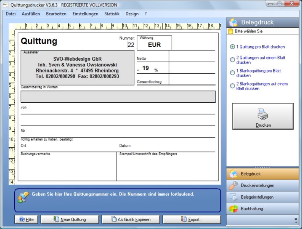Click the Belegeinstellungen panel icon
This screenshot has height=229, width=302.
233,197
